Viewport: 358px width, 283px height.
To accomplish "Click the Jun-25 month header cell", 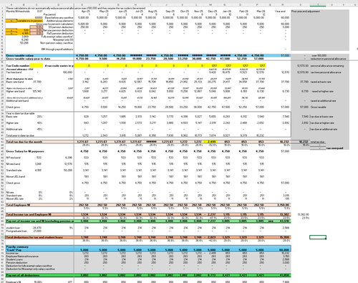I will (122, 11).
